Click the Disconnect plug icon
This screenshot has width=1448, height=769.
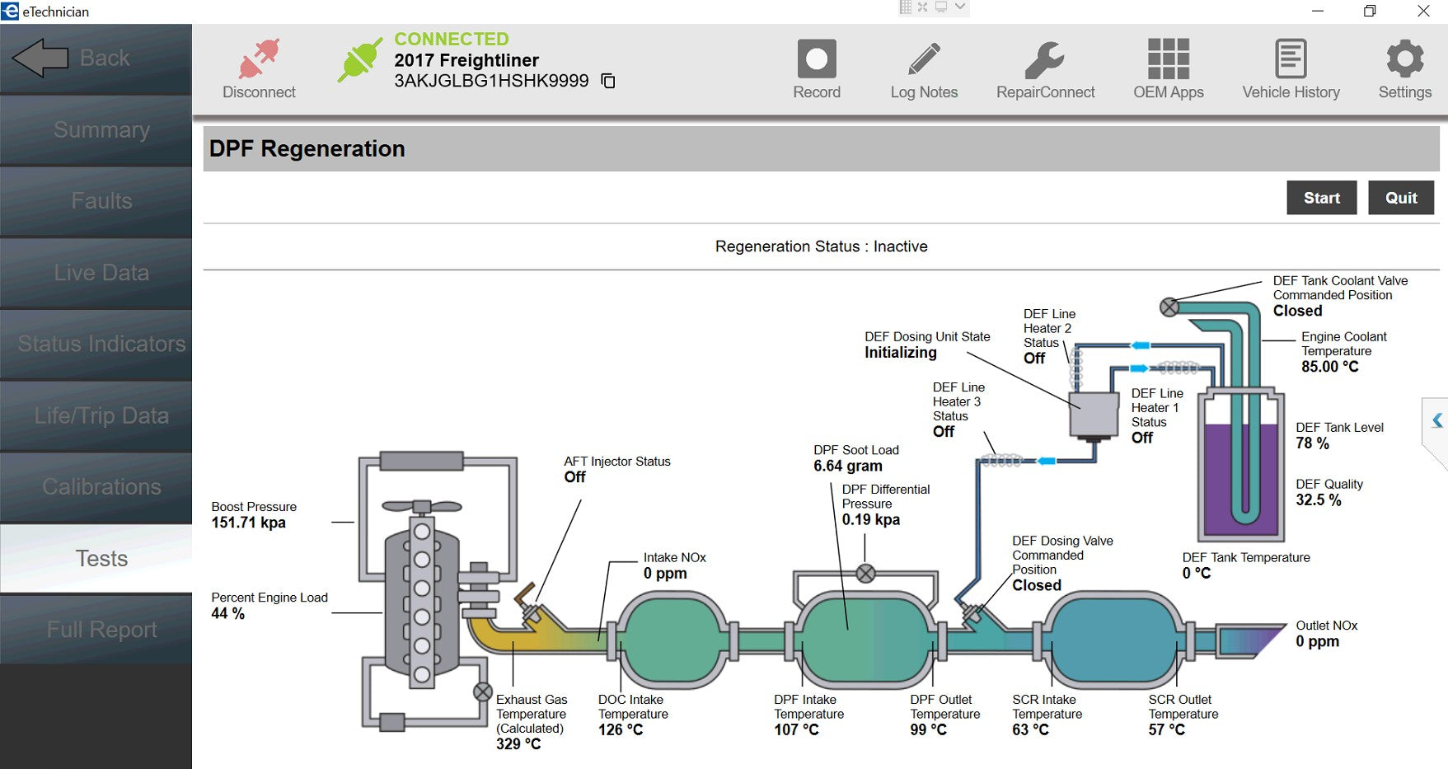click(259, 59)
